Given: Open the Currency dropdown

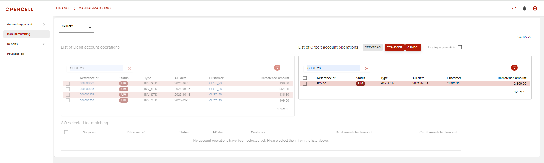Looking at the screenshot, I should [x=77, y=27].
